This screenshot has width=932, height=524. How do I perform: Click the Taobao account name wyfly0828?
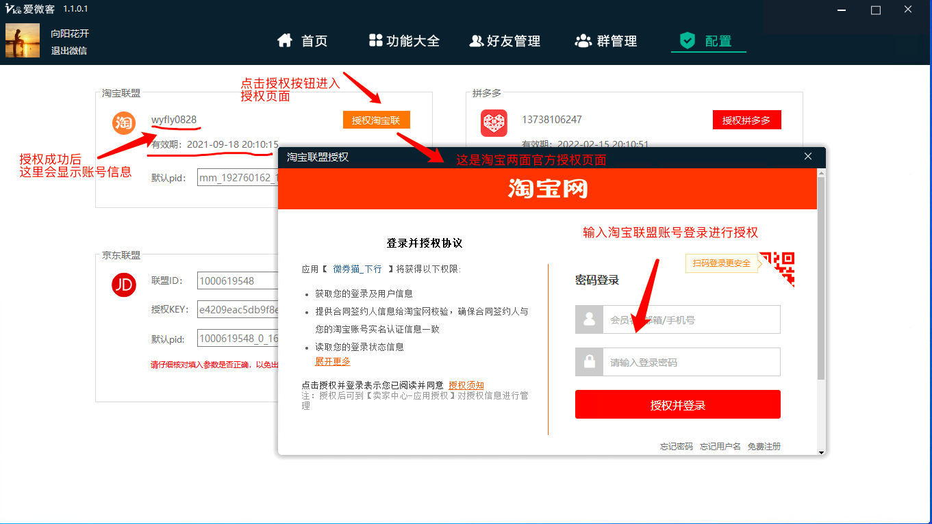(x=174, y=120)
